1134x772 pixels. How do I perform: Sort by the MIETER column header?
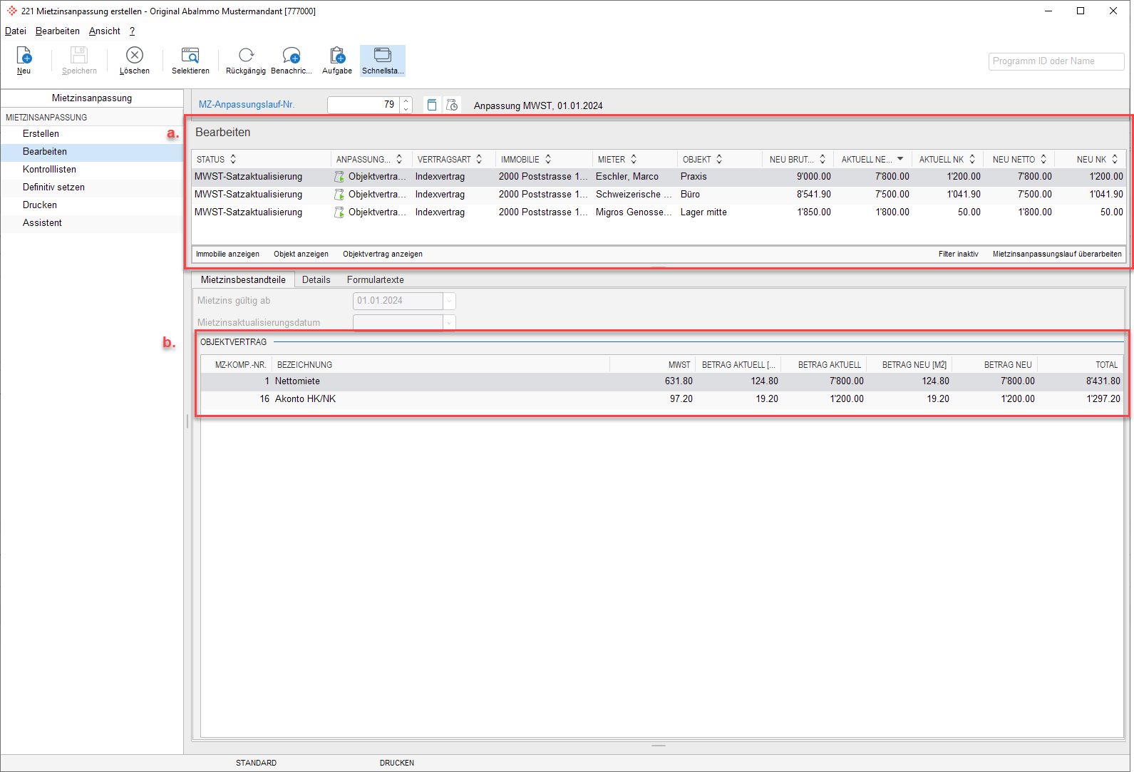coord(635,159)
